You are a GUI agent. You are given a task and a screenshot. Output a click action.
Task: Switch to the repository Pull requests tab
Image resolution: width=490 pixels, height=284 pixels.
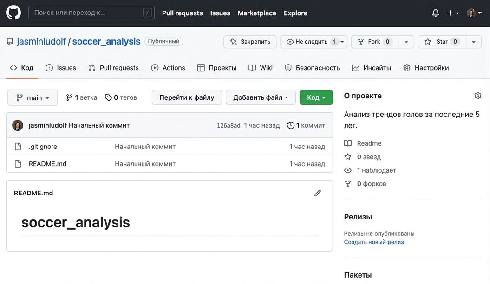[x=113, y=68]
